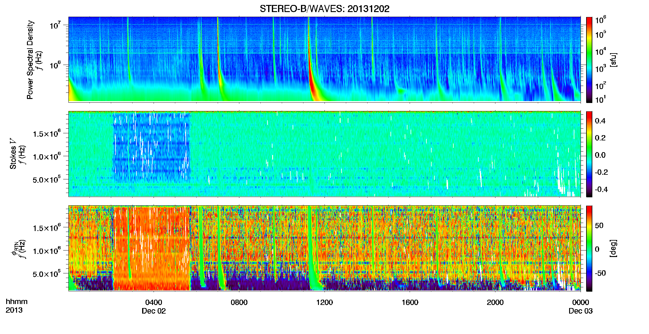
Task: Click the 2000 time tick label
Action: pos(495,302)
